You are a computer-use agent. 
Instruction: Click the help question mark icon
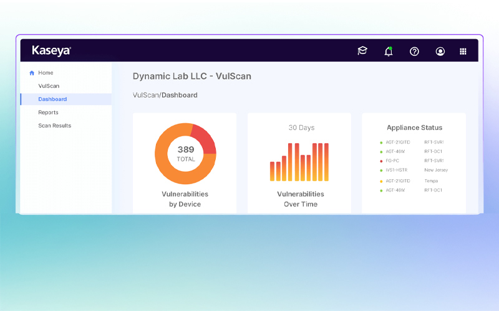[414, 51]
